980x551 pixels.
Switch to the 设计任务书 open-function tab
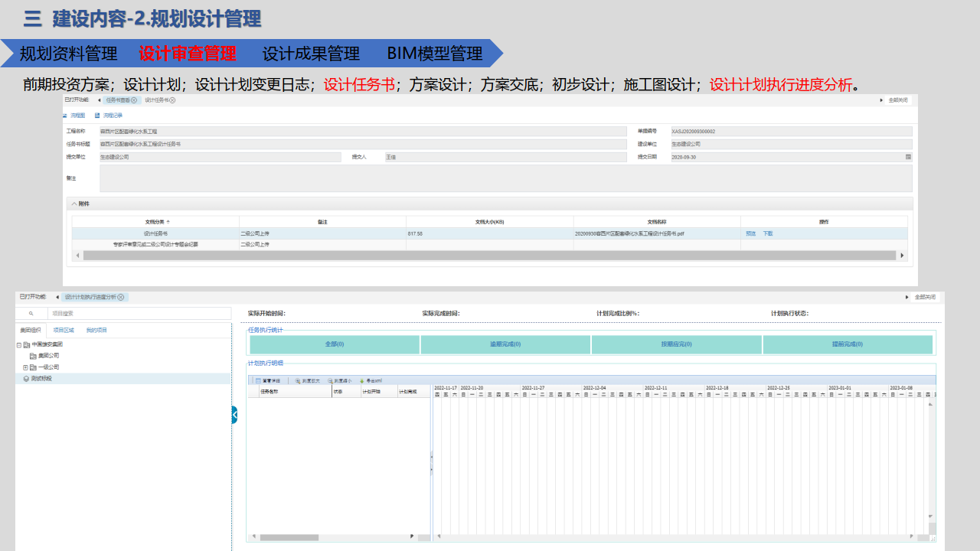coord(156,100)
